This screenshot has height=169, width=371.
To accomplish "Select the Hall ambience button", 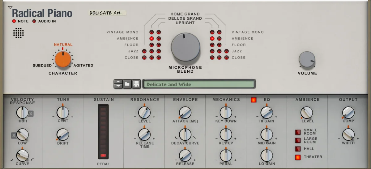I will [298, 149].
